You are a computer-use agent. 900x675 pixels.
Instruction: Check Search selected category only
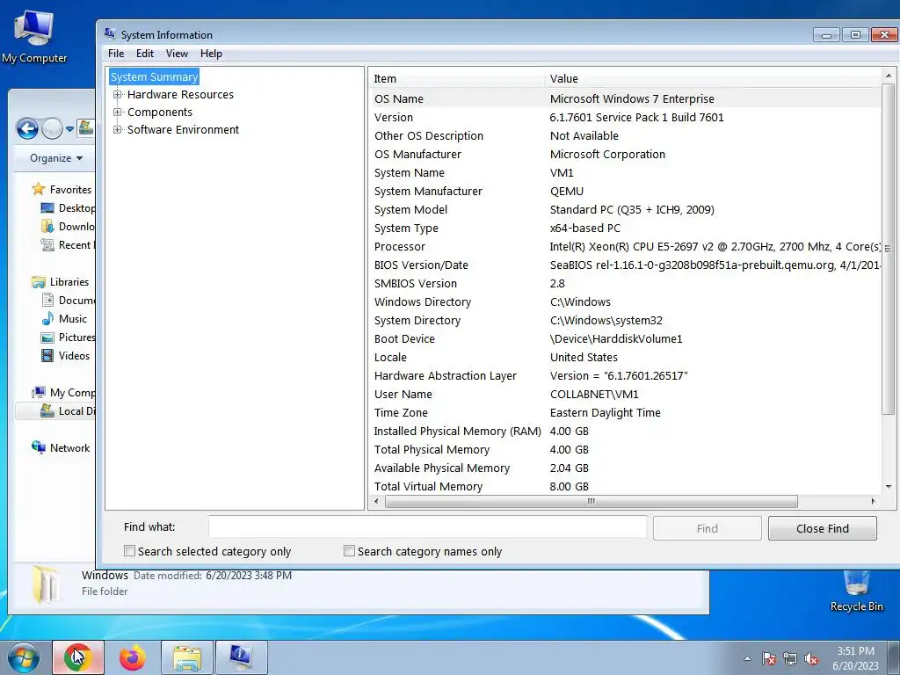click(130, 551)
